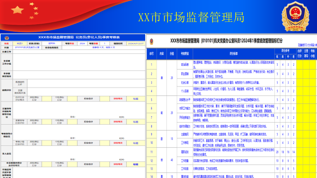Click the row number 5 cell
Viewport: 317px width, 178px height.
152,100
